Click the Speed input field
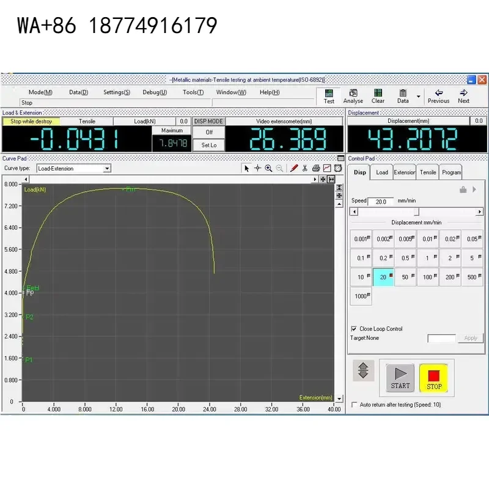Screen dimensions: 489x489 380,202
